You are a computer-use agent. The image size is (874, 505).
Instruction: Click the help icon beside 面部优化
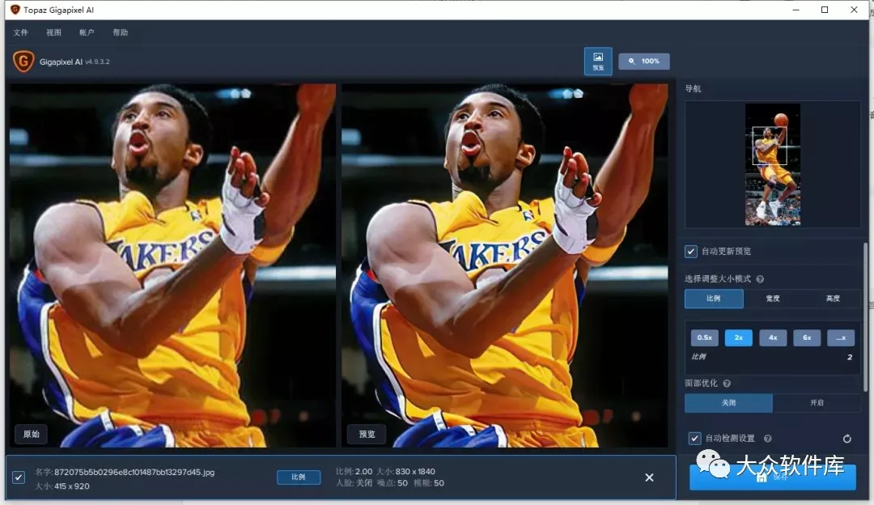(x=726, y=384)
